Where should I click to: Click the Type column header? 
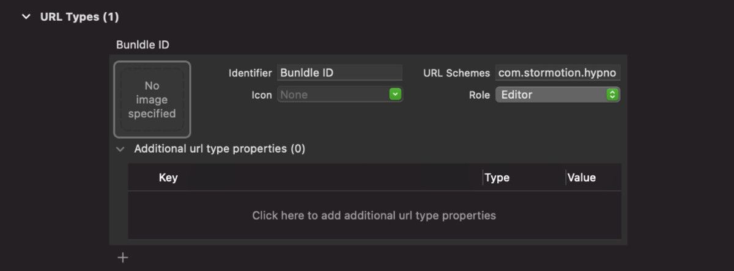click(x=497, y=178)
